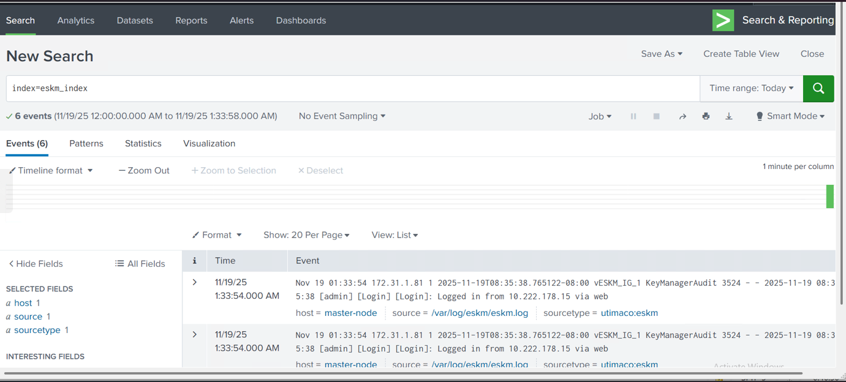Switch to the Statistics tab
Screen dimensions: 846x382
click(x=143, y=144)
